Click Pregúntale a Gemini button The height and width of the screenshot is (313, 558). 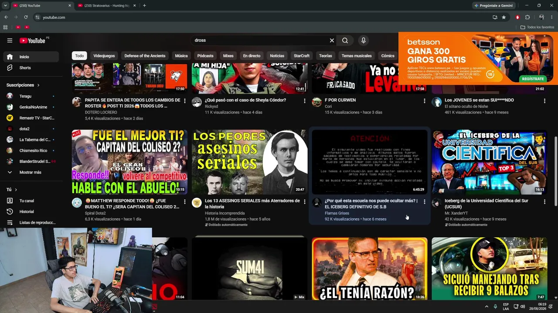[x=493, y=6]
